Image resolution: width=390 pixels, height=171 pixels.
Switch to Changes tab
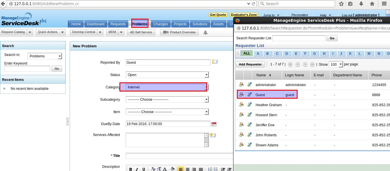coord(160,24)
